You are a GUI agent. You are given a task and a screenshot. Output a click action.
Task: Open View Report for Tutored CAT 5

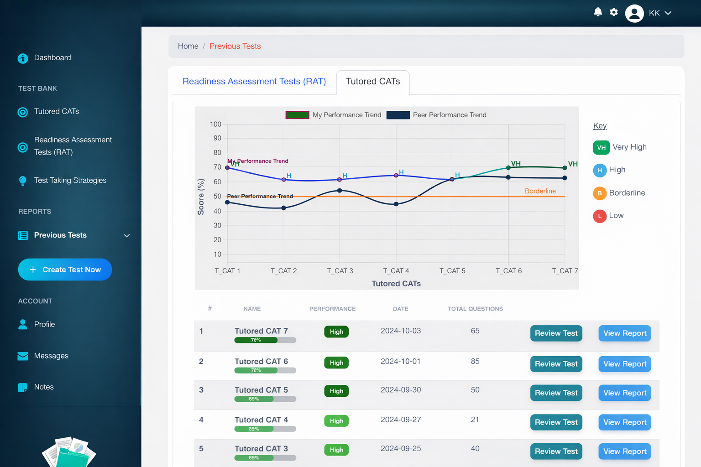(x=624, y=393)
